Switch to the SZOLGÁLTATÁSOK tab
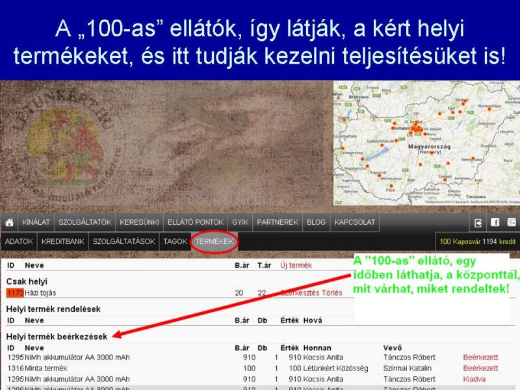The image size is (520, 390). click(x=123, y=241)
